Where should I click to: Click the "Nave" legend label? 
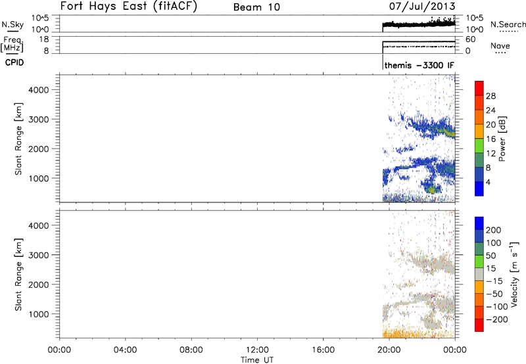[x=500, y=45]
